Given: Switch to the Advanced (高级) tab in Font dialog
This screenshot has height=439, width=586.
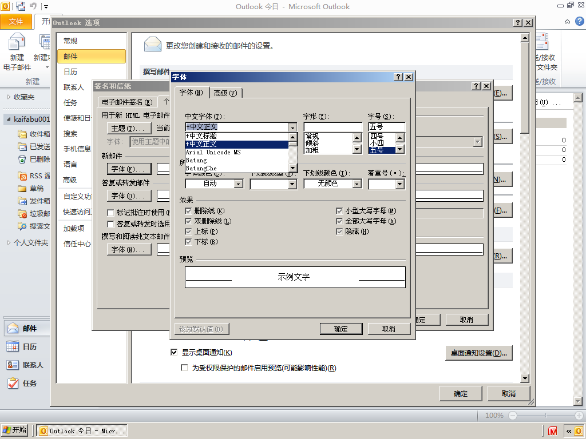Looking at the screenshot, I should coord(225,93).
